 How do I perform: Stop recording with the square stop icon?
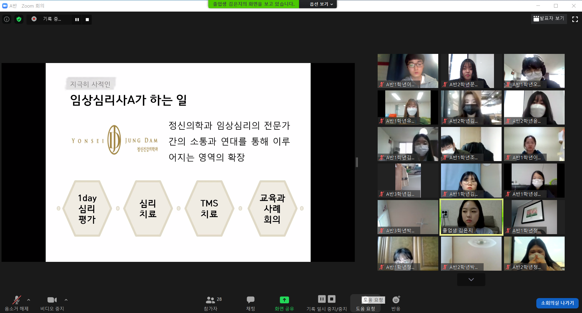click(87, 19)
